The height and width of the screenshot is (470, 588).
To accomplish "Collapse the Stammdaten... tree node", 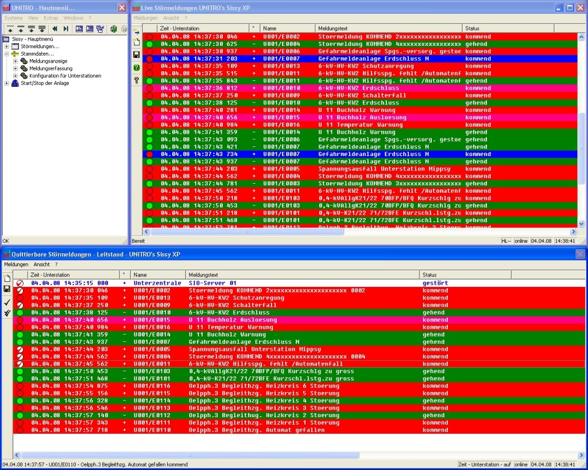I will [6, 53].
